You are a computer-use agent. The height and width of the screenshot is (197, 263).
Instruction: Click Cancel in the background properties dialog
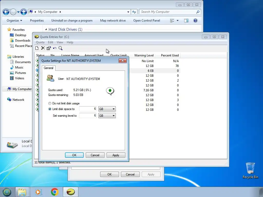click(x=130, y=174)
